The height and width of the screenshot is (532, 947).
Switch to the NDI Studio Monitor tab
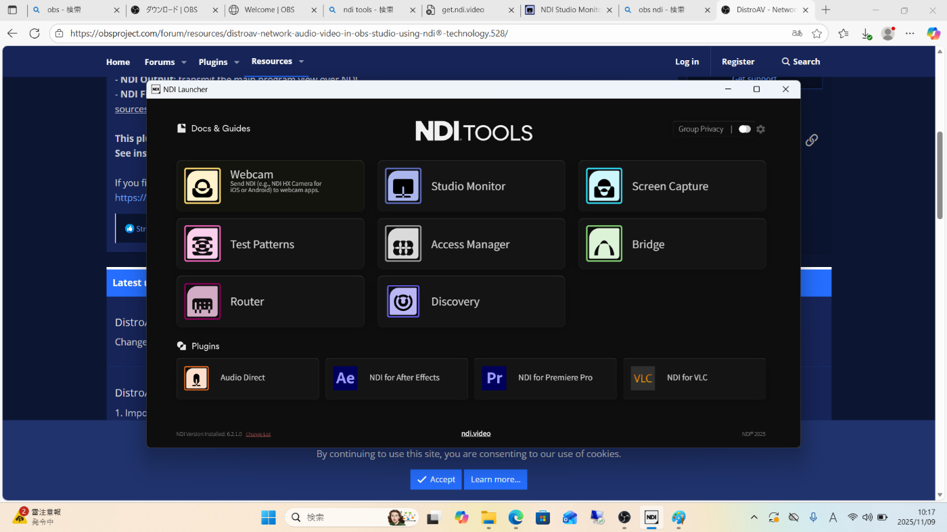(x=569, y=10)
